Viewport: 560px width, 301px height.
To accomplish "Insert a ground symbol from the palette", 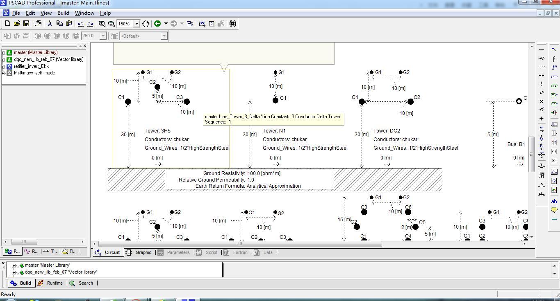I will (542, 84).
